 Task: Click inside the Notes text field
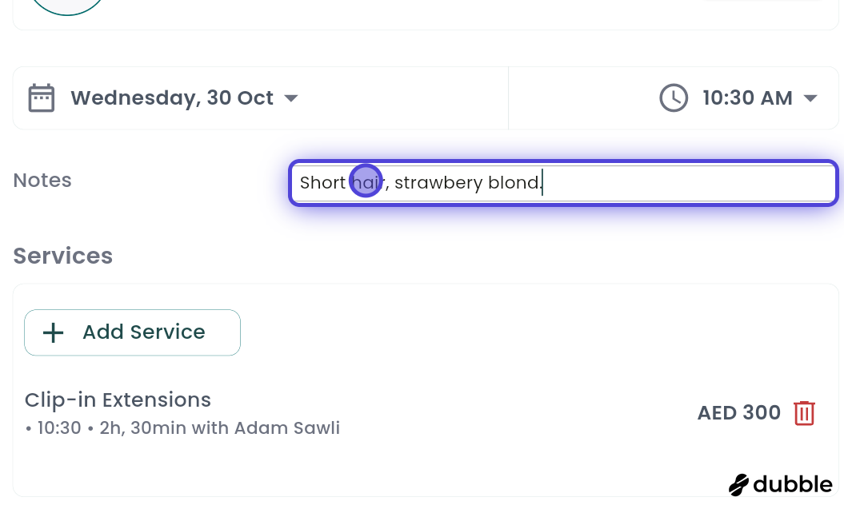coord(563,182)
